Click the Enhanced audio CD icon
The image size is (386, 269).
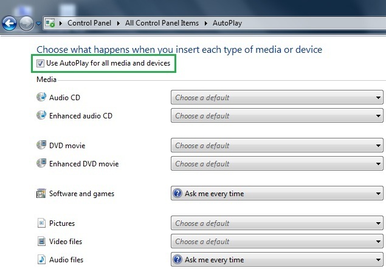coord(41,115)
